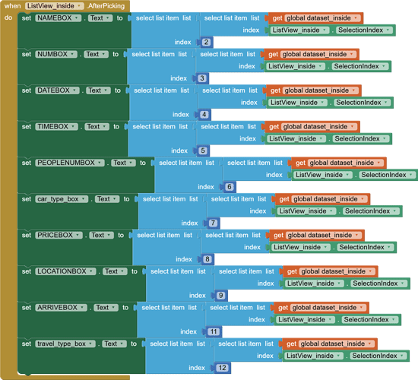This screenshot has width=418, height=380.
Task: Select the index number 9 block
Action: 220,295
